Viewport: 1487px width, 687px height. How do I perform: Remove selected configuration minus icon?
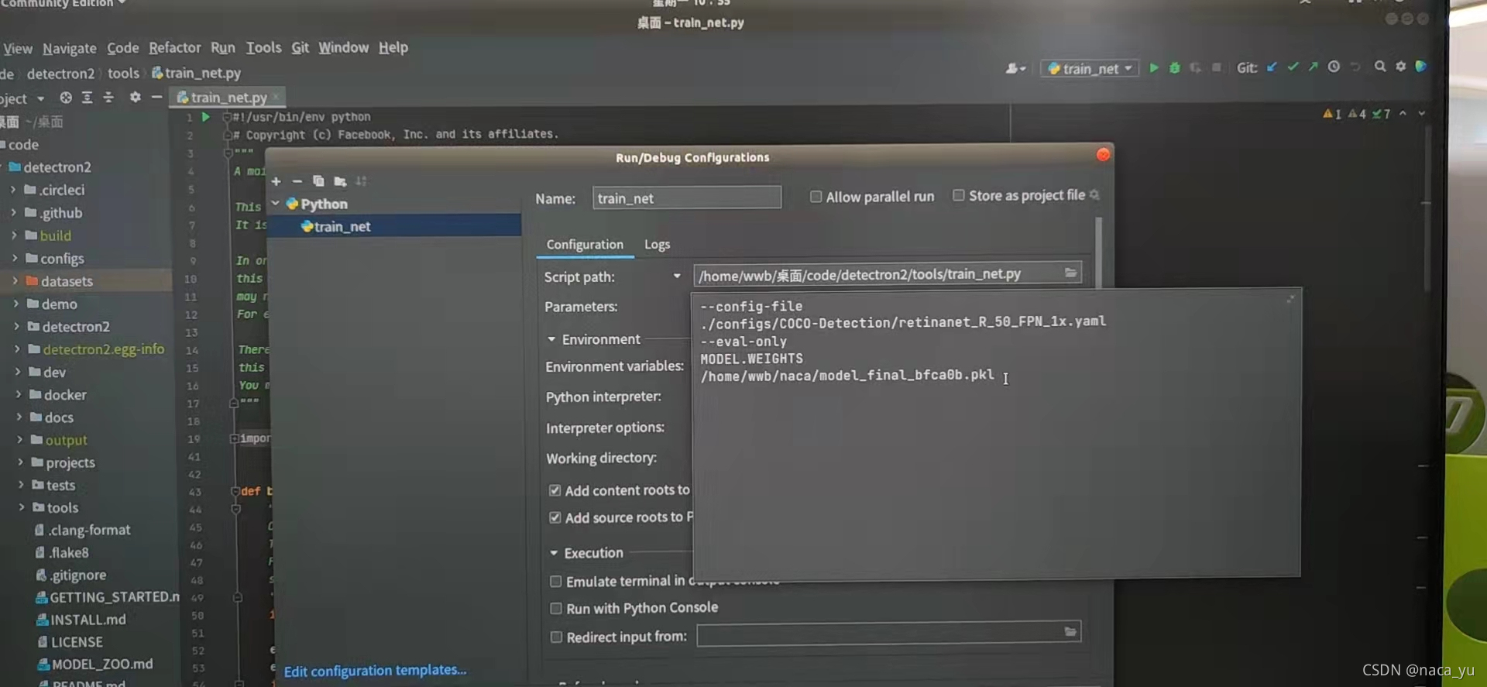pos(297,181)
